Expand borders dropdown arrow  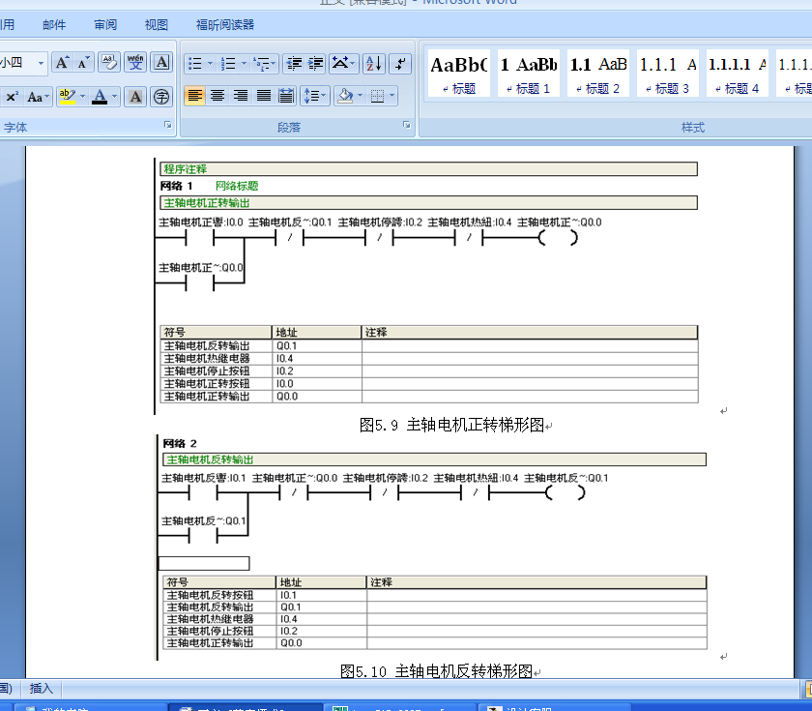[392, 96]
